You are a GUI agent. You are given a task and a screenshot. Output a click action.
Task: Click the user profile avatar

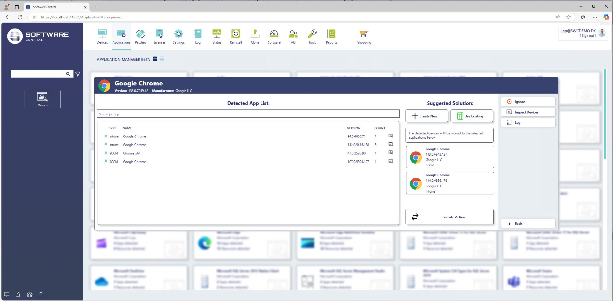tap(602, 33)
